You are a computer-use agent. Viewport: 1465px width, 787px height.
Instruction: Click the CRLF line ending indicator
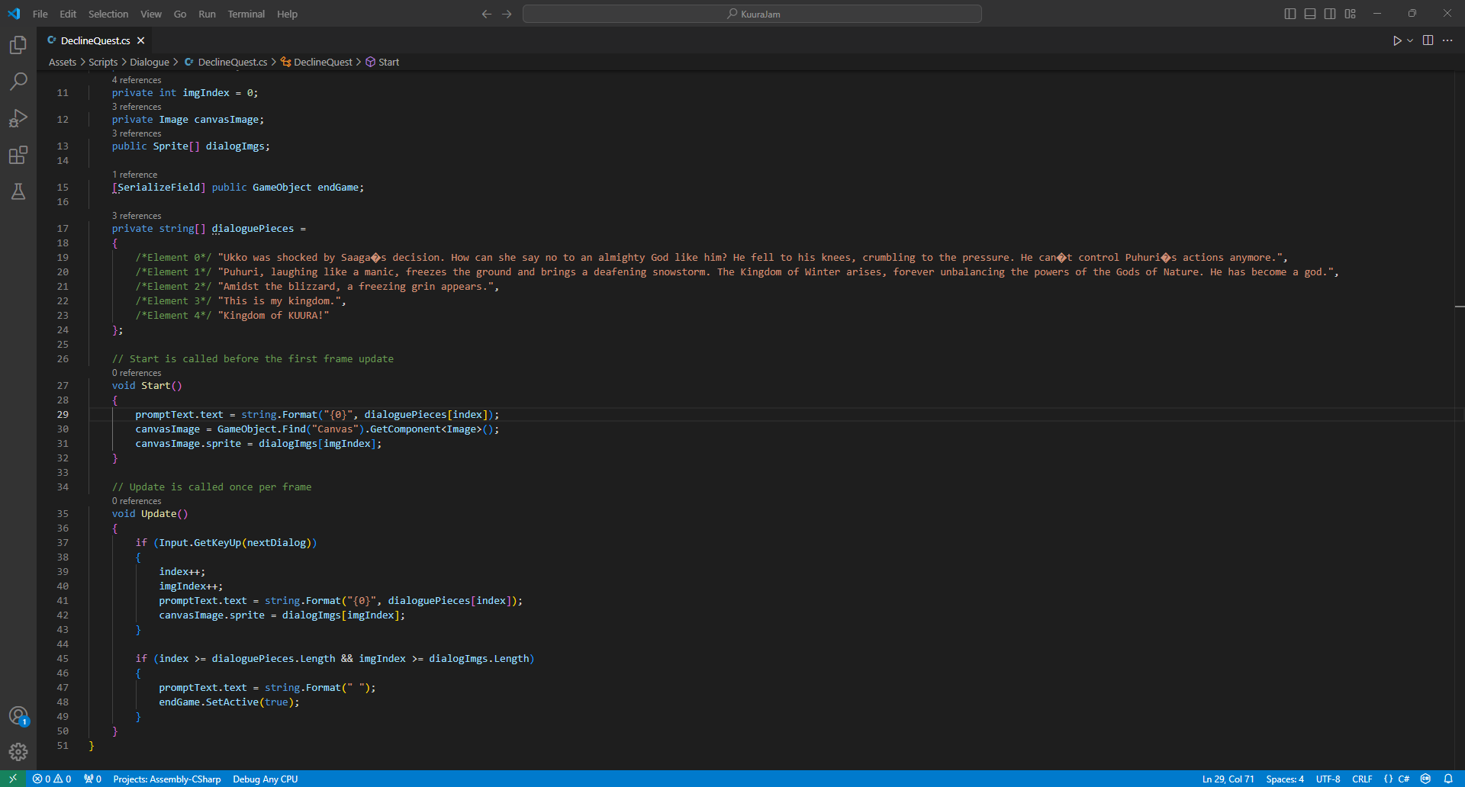pyautogui.click(x=1362, y=779)
